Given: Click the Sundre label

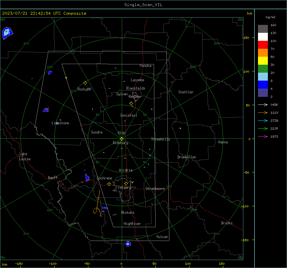Looking at the screenshot, I should 97,132.
